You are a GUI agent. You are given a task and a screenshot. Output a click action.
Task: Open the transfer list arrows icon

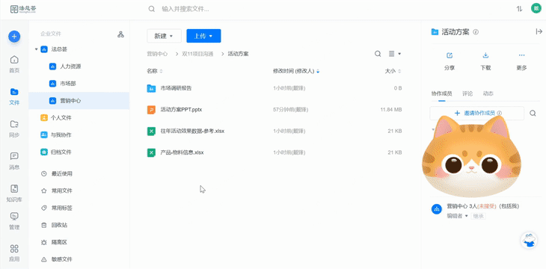coord(520,9)
